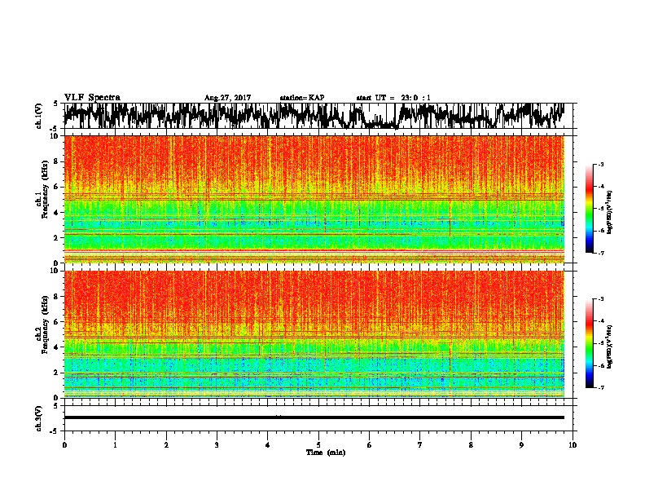Viewport: 645px width, 499px height.
Task: Click tick label '8' on Time axis
Action: tap(471, 445)
